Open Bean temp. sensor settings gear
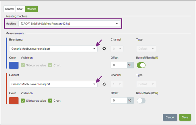The height and width of the screenshot is (125, 196). coord(104,49)
